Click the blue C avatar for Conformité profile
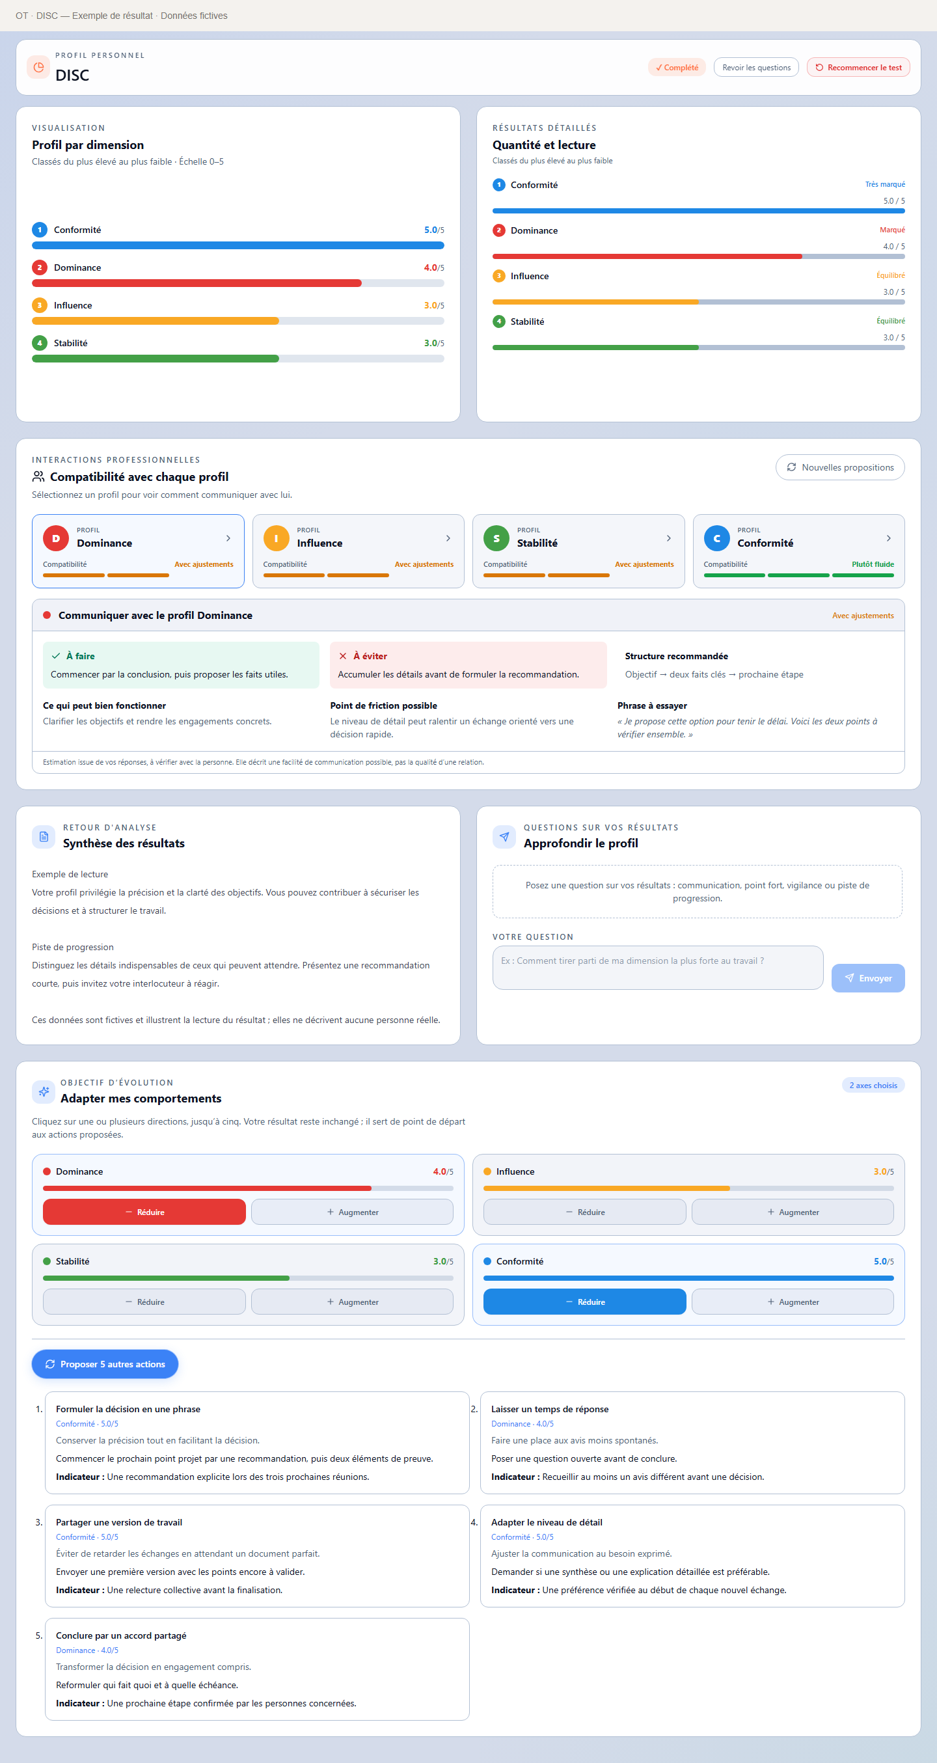 716,538
